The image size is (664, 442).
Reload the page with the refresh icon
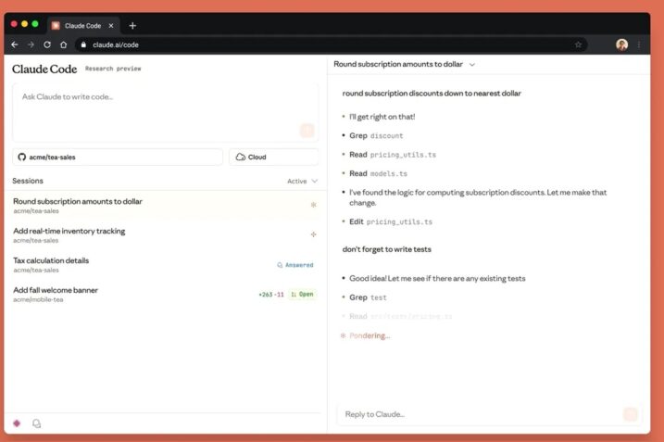(47, 44)
